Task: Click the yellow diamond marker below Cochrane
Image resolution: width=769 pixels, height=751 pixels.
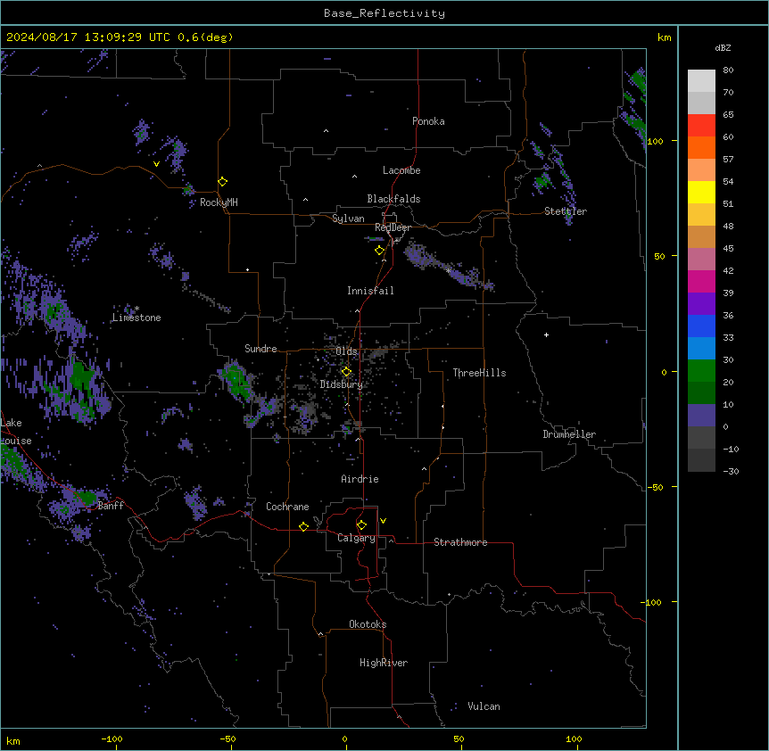Action: [x=303, y=526]
